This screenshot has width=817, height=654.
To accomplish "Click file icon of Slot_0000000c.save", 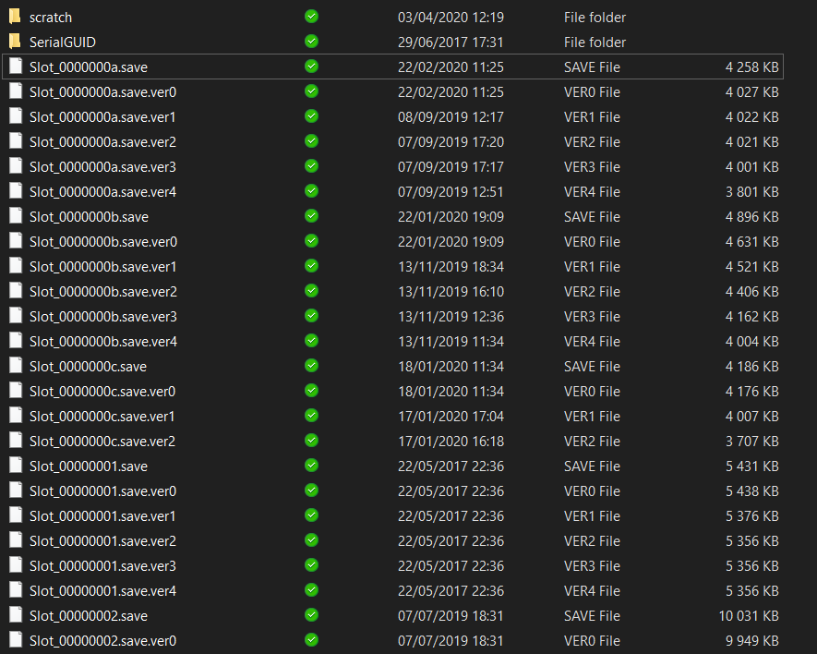I will pos(16,366).
